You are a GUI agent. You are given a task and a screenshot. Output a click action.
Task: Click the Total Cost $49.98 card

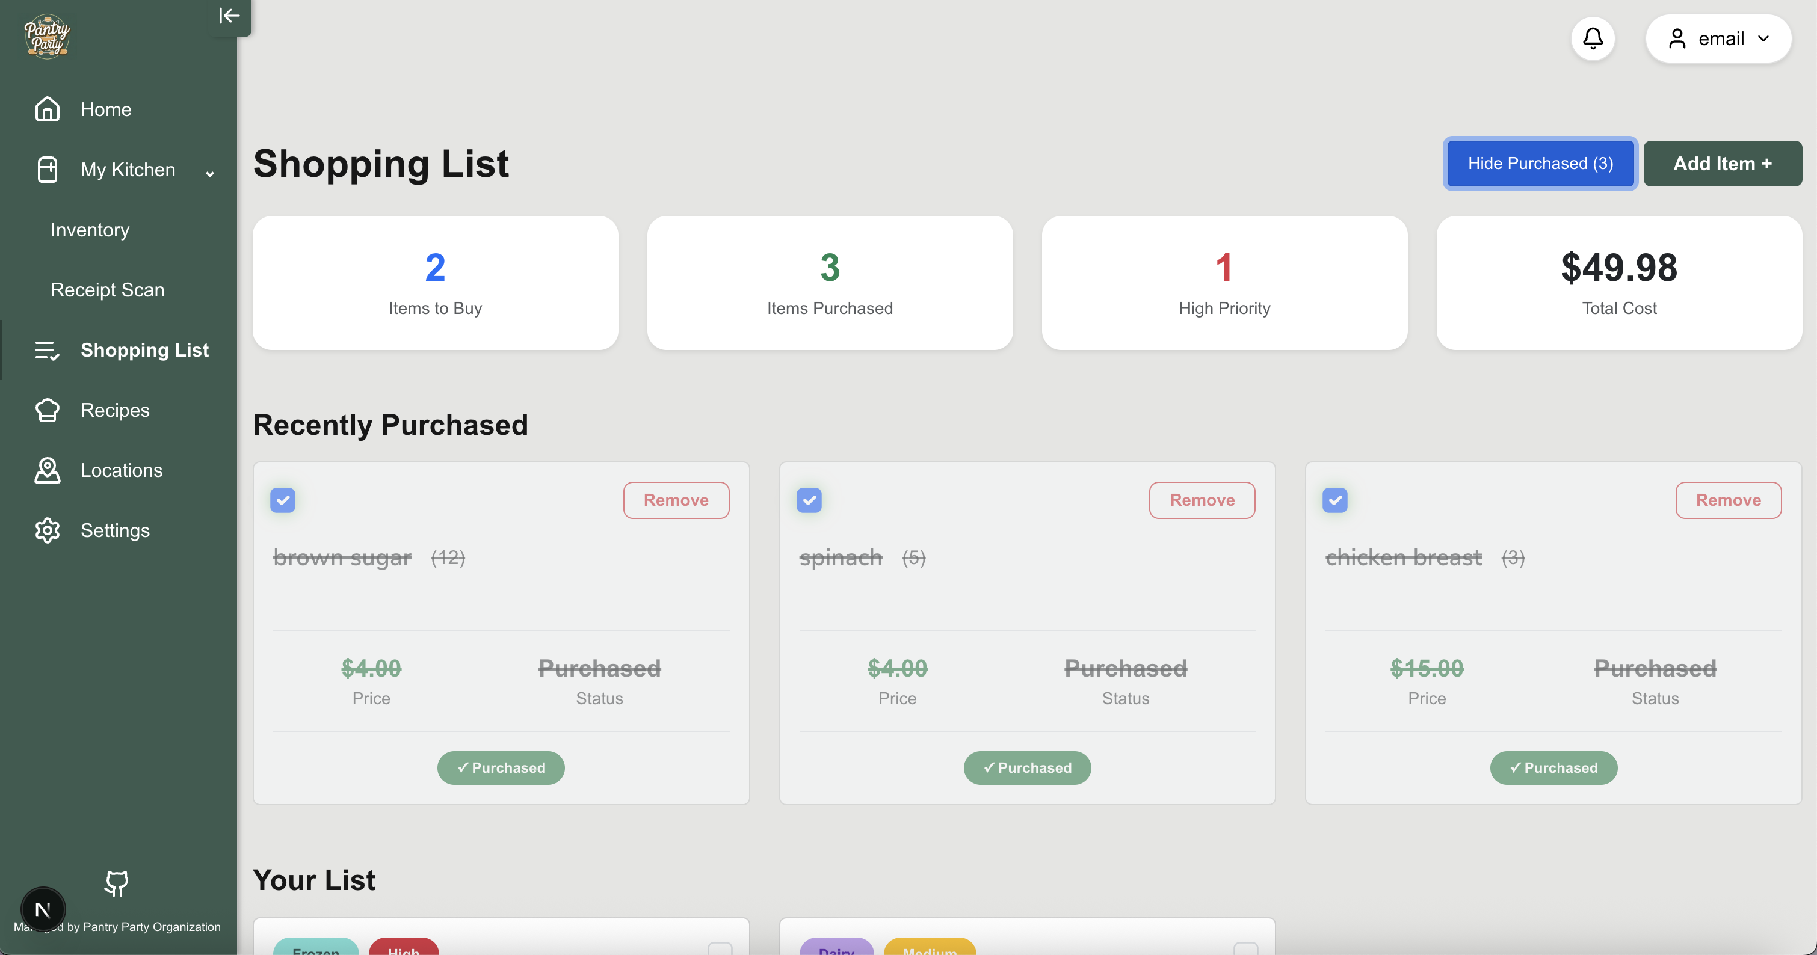1619,283
